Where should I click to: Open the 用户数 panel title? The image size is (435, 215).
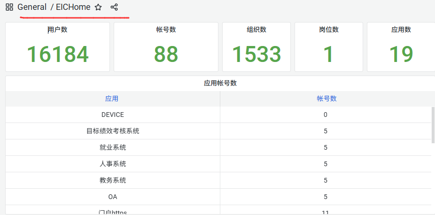[x=57, y=30]
